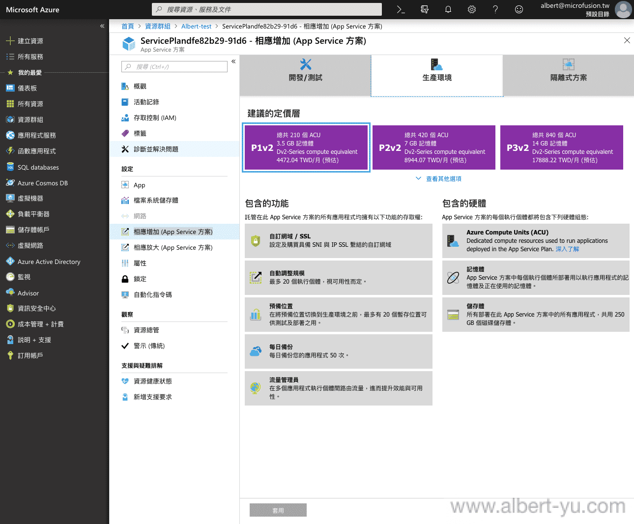Select 資源健康狀態 menu item
This screenshot has width=634, height=524.
coord(174,381)
